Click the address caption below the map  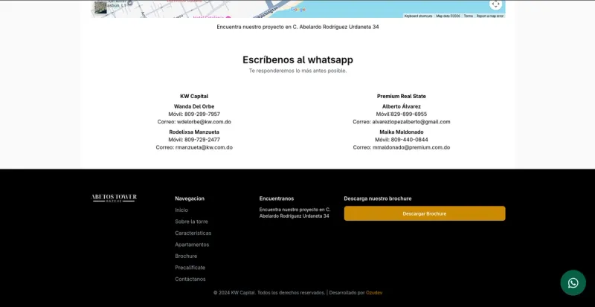pos(298,27)
